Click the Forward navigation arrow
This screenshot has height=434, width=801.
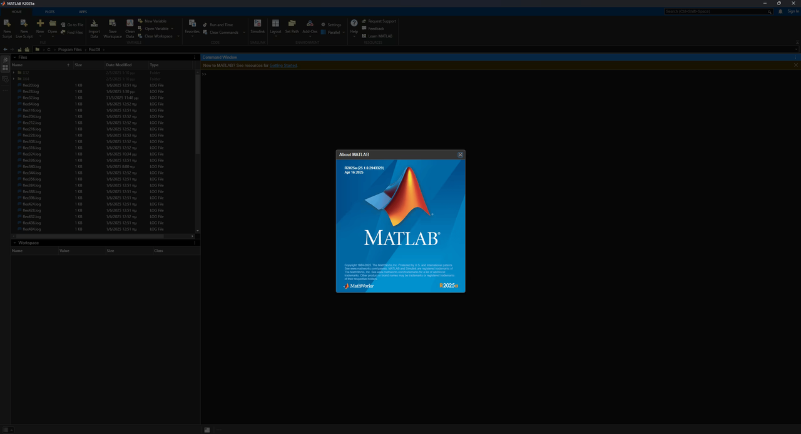pyautogui.click(x=12, y=49)
